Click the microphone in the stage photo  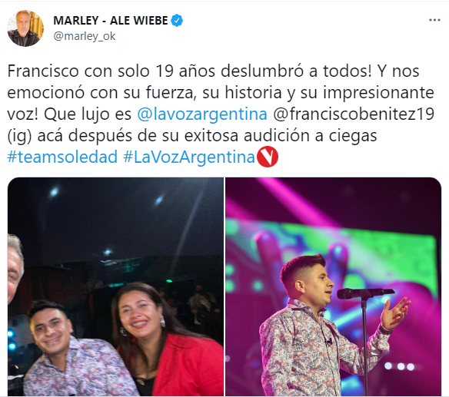click(x=365, y=293)
